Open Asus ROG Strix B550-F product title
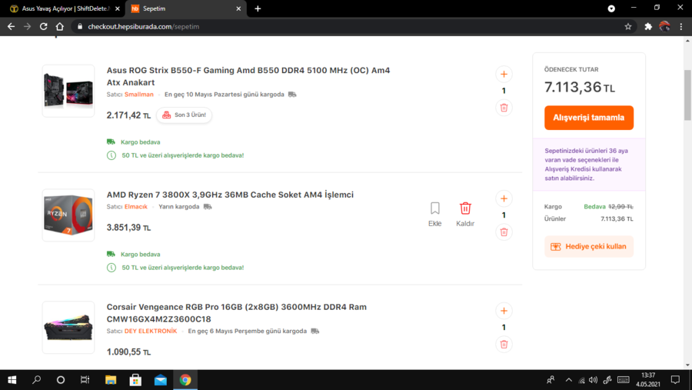The width and height of the screenshot is (692, 390). 248,76
